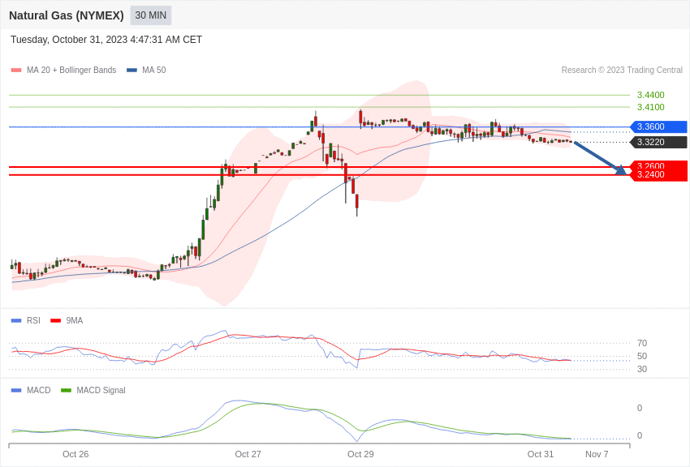Click the RSI legend color swatch
Image resolution: width=690 pixels, height=467 pixels.
point(16,321)
